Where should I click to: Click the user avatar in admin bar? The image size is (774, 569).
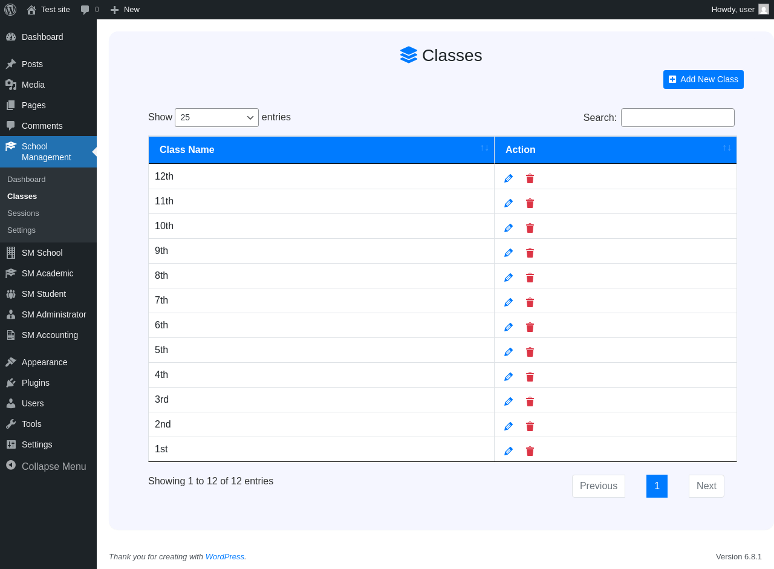coord(764,9)
